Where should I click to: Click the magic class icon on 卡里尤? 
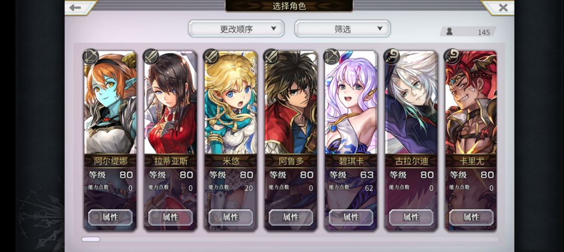click(x=452, y=56)
